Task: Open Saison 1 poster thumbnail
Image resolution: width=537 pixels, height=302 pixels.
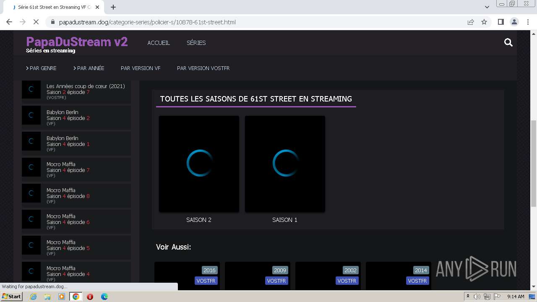Action: [285, 164]
